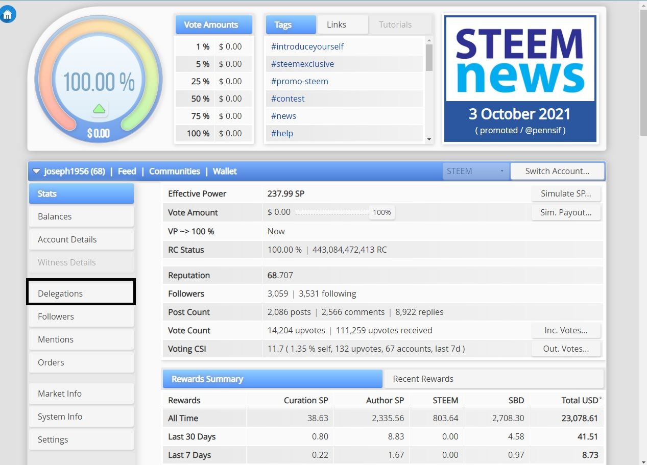Click the #news tag link
Image resolution: width=647 pixels, height=465 pixels.
pos(283,116)
